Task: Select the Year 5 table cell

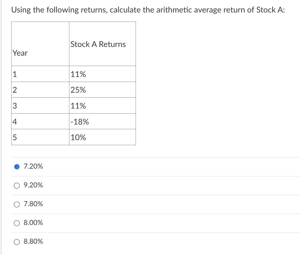Action: [40, 137]
